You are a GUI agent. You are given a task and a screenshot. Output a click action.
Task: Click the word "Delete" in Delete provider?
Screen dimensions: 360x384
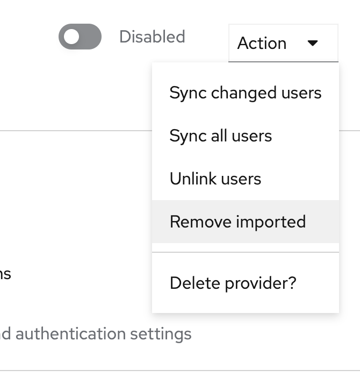tap(195, 283)
